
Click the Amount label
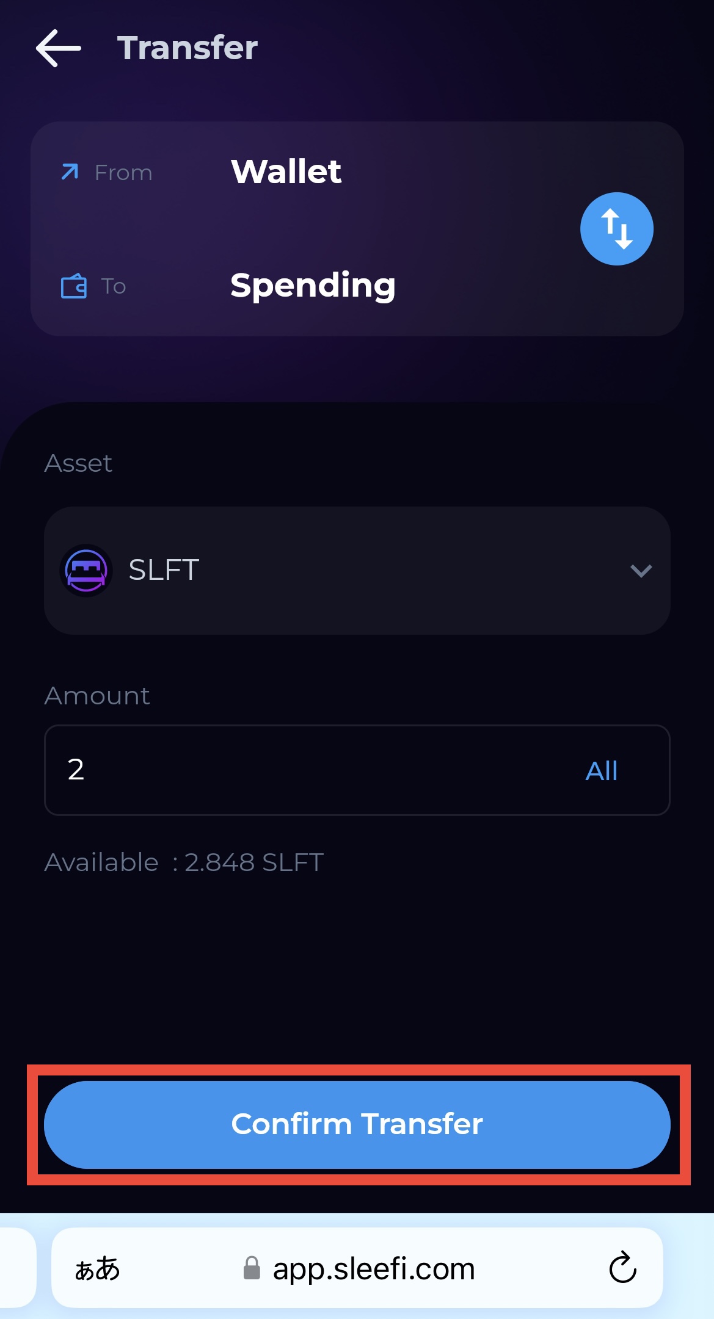pos(97,696)
